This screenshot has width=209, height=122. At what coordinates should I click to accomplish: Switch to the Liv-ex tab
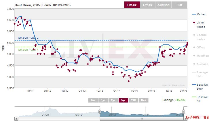pos(132,5)
